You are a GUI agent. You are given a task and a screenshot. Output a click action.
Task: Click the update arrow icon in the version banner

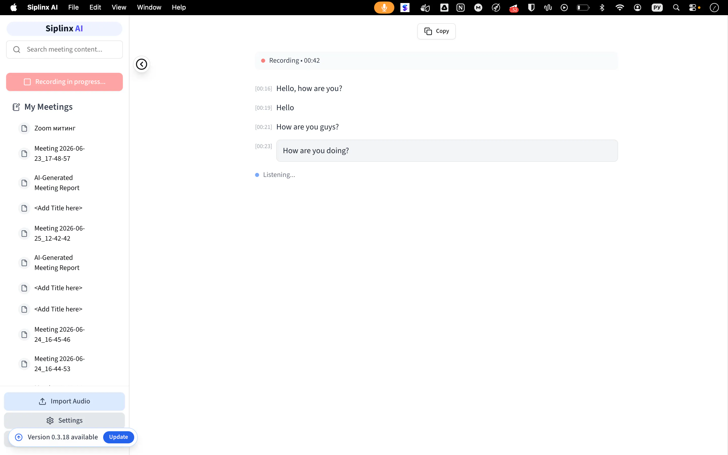coord(19,437)
